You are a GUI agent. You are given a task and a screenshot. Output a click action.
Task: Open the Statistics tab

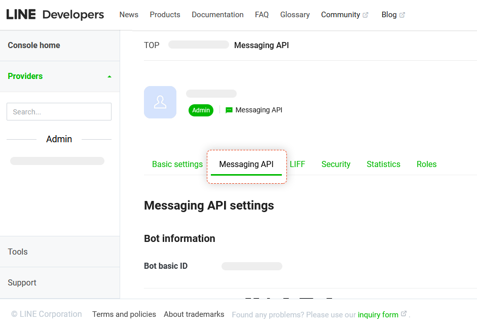383,164
